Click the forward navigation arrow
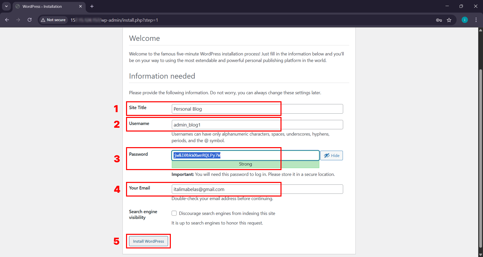 (18, 20)
